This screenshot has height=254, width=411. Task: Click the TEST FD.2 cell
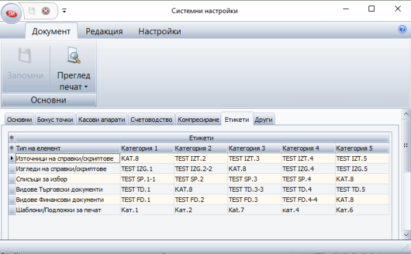(x=201, y=199)
